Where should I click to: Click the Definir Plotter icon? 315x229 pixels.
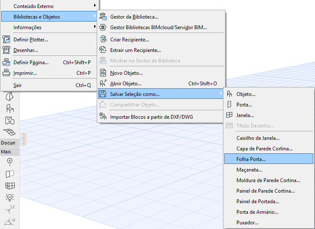point(6,39)
